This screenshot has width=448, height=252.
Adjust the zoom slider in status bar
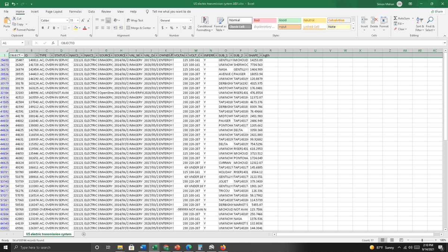click(422, 240)
